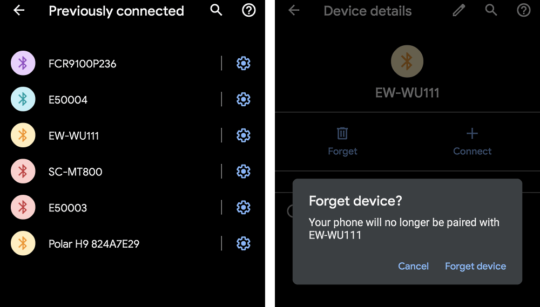540x307 pixels.
Task: Open help on Previously connected screen
Action: (x=248, y=10)
